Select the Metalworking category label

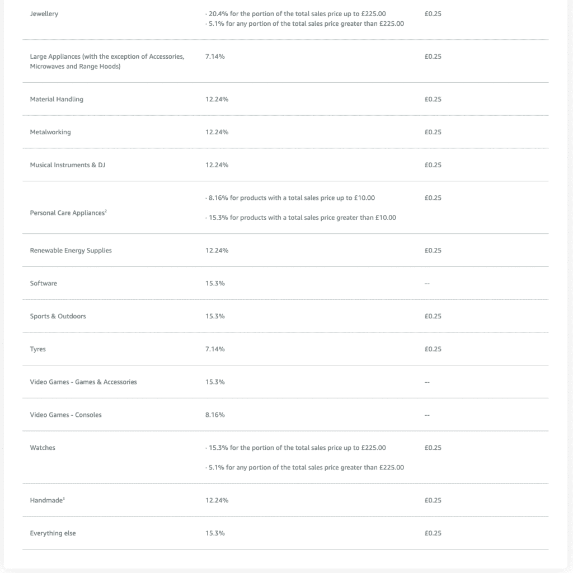(50, 132)
